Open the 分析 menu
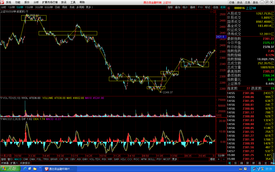 pyautogui.click(x=36, y=2)
